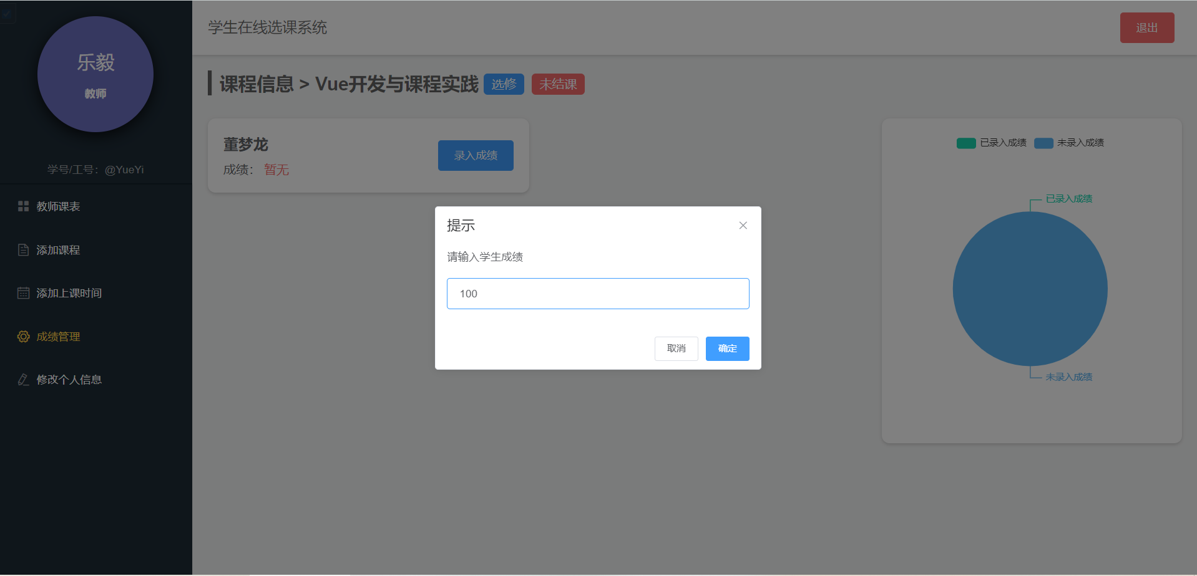Image resolution: width=1197 pixels, height=576 pixels.
Task: Click the 未结课 status tag
Action: pos(558,84)
